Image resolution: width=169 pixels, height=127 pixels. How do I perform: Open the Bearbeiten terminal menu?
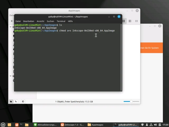pos(29,21)
